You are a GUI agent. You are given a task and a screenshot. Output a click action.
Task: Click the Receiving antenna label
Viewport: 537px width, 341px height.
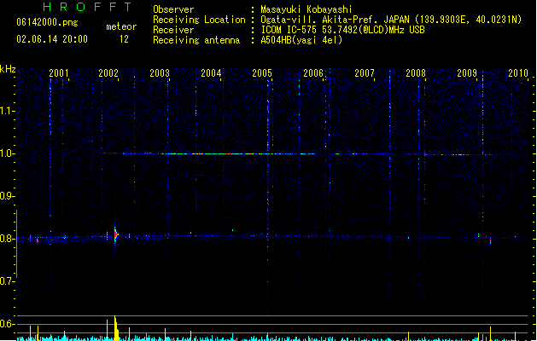coord(196,40)
